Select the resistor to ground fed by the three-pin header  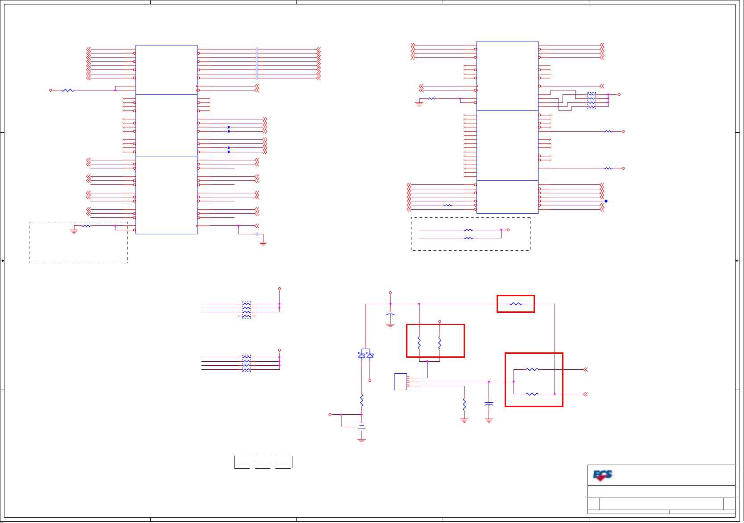[464, 404]
